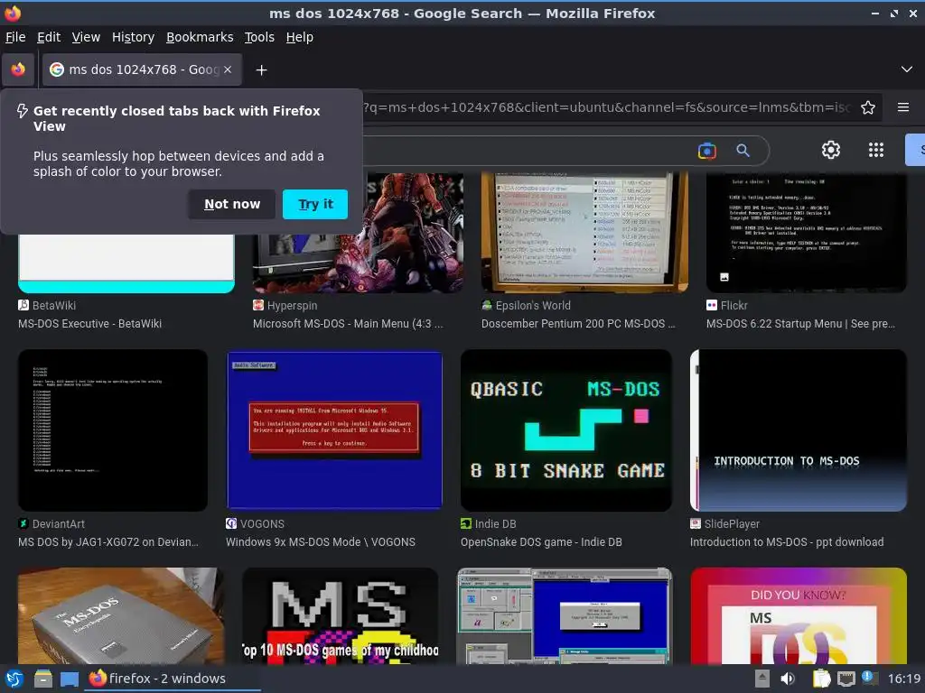The image size is (925, 693).
Task: Click the Epsilon's World CRT monitor thumbnail
Action: tap(584, 233)
